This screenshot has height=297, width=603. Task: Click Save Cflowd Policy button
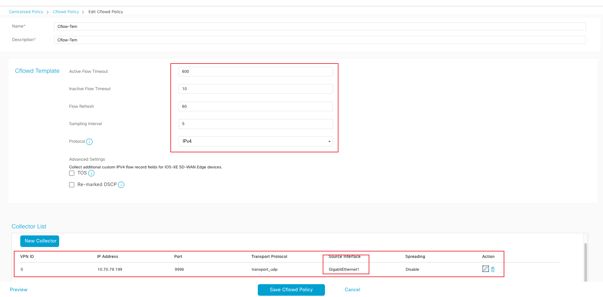click(x=291, y=290)
